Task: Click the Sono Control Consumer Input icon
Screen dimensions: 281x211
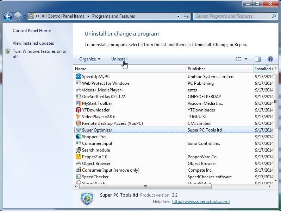Action: pyautogui.click(x=78, y=143)
